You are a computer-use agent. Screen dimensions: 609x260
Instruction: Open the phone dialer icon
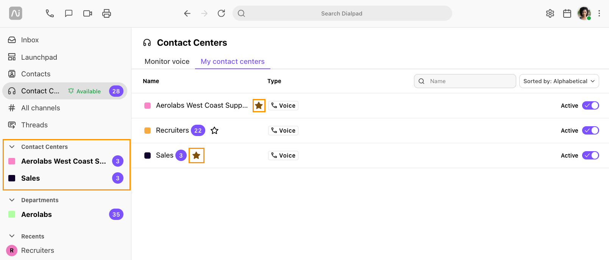click(x=50, y=14)
